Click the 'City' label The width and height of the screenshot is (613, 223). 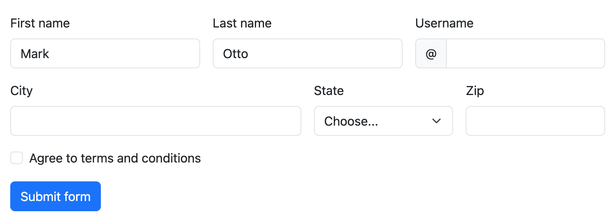tap(22, 91)
